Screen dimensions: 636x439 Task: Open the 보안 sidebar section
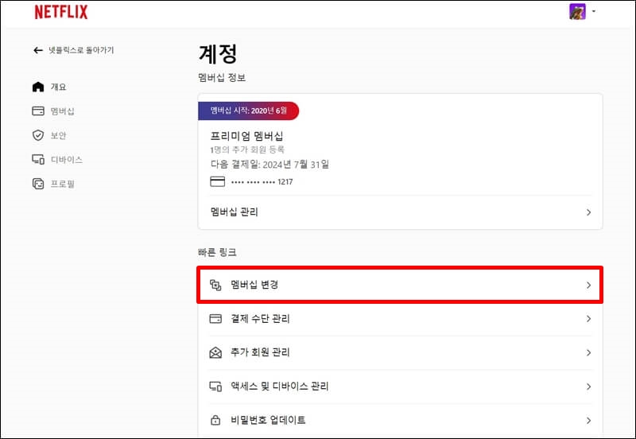click(58, 135)
